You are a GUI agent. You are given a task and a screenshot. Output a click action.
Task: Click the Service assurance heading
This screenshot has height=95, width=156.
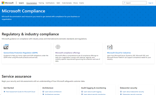17,76
